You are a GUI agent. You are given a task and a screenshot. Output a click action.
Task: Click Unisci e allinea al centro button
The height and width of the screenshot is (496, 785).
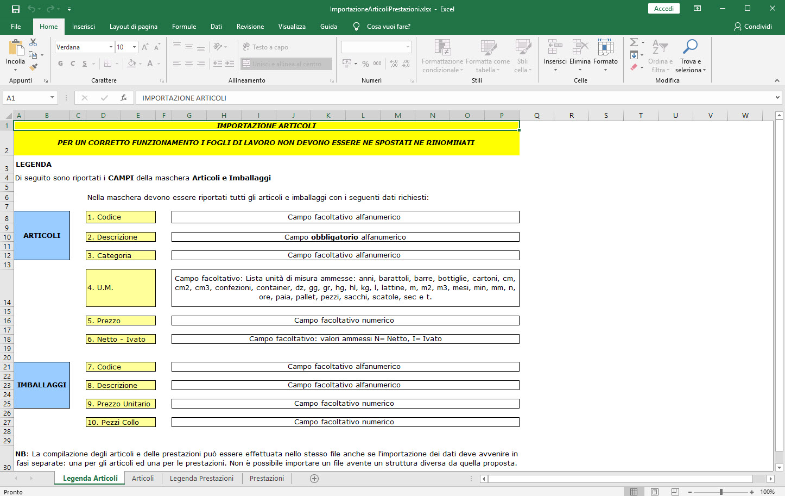tap(286, 64)
